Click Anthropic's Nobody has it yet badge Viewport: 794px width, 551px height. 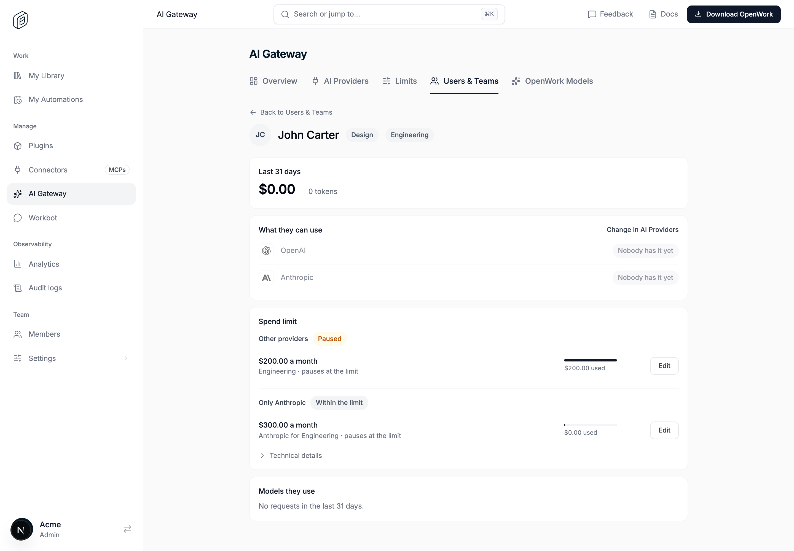pyautogui.click(x=645, y=278)
